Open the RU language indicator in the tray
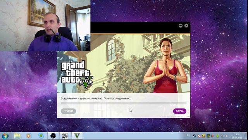The image size is (248, 140). point(188,135)
